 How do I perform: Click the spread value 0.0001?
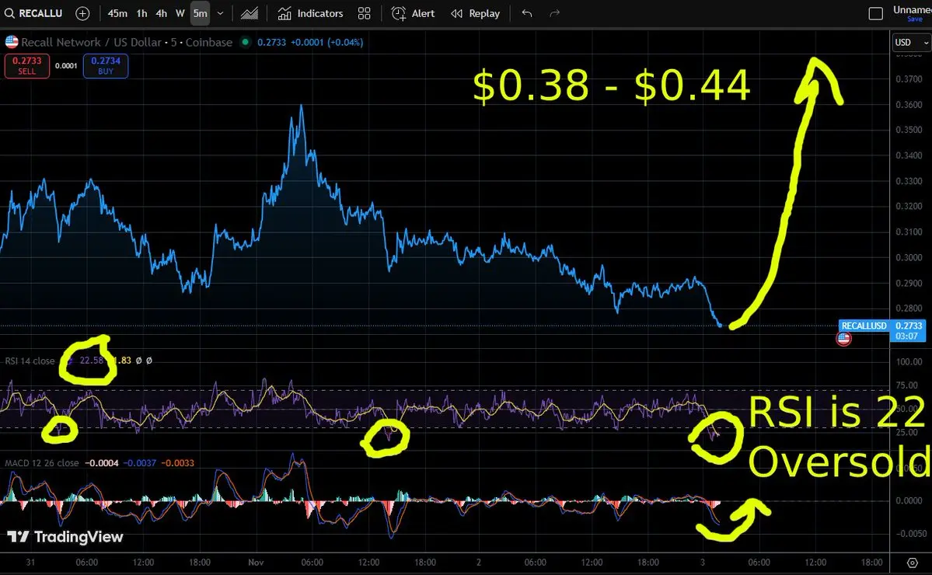[66, 66]
